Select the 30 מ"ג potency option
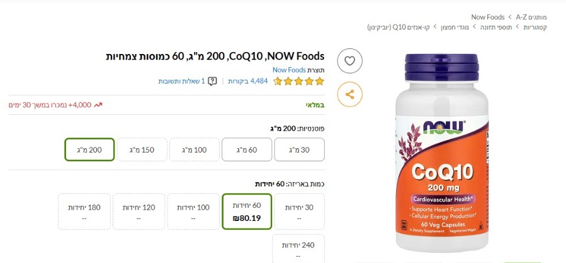Screen dimensions: 566x263 click(300, 149)
